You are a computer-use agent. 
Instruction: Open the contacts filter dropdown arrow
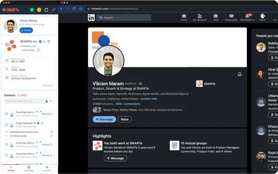coord(50,101)
